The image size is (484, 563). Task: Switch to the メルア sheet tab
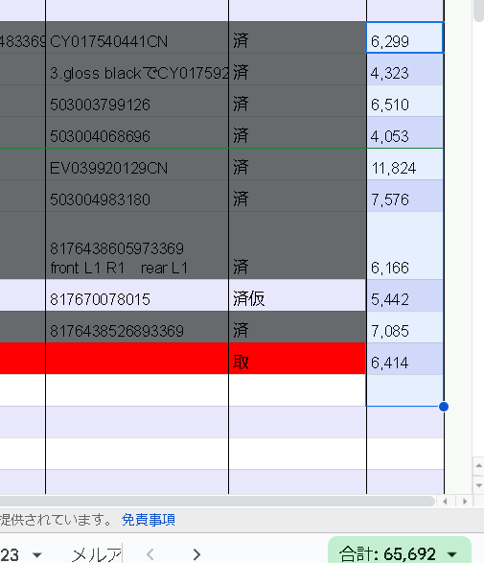[x=96, y=554]
